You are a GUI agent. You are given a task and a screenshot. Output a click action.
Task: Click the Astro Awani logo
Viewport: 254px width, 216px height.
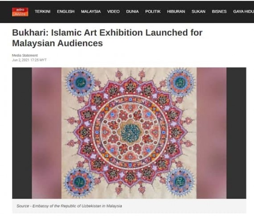[x=20, y=12]
